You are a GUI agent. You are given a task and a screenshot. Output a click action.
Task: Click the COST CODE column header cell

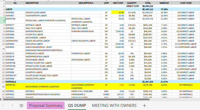tap(186, 3)
